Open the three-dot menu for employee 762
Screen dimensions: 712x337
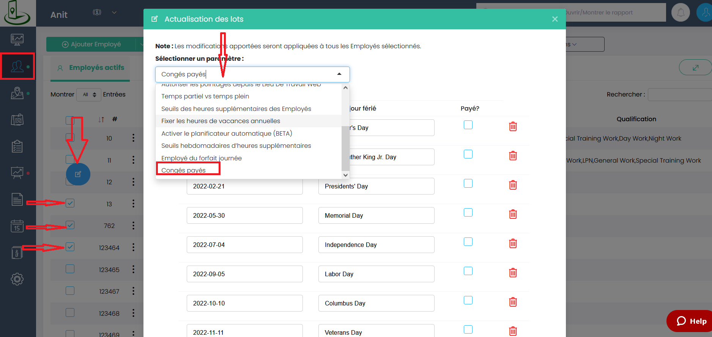133,226
